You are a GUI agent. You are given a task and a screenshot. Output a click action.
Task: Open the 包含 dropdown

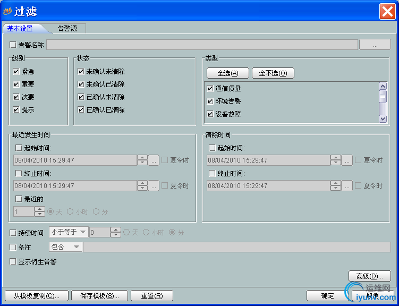tap(66, 247)
